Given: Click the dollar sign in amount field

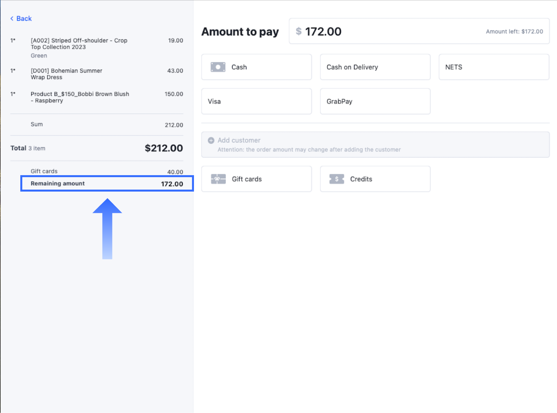Looking at the screenshot, I should [x=298, y=31].
